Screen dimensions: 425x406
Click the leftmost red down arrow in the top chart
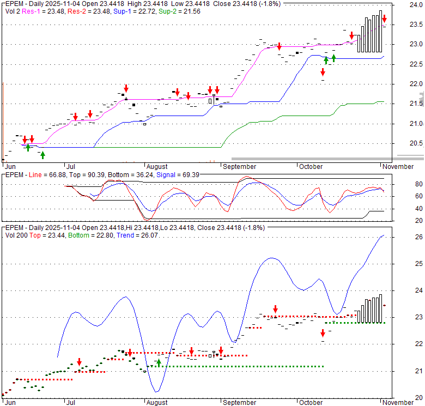pyautogui.click(x=25, y=140)
